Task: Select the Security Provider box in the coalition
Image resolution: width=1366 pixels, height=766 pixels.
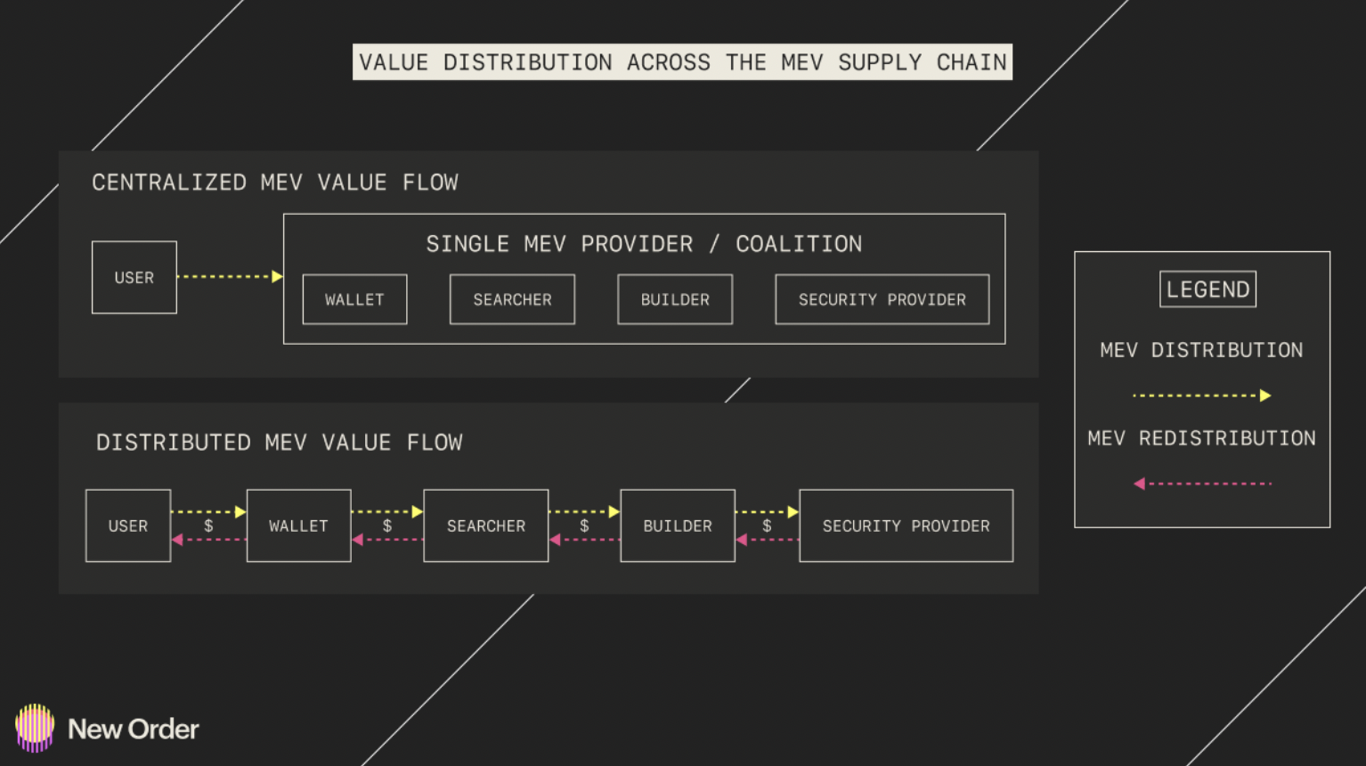Action: coord(882,299)
